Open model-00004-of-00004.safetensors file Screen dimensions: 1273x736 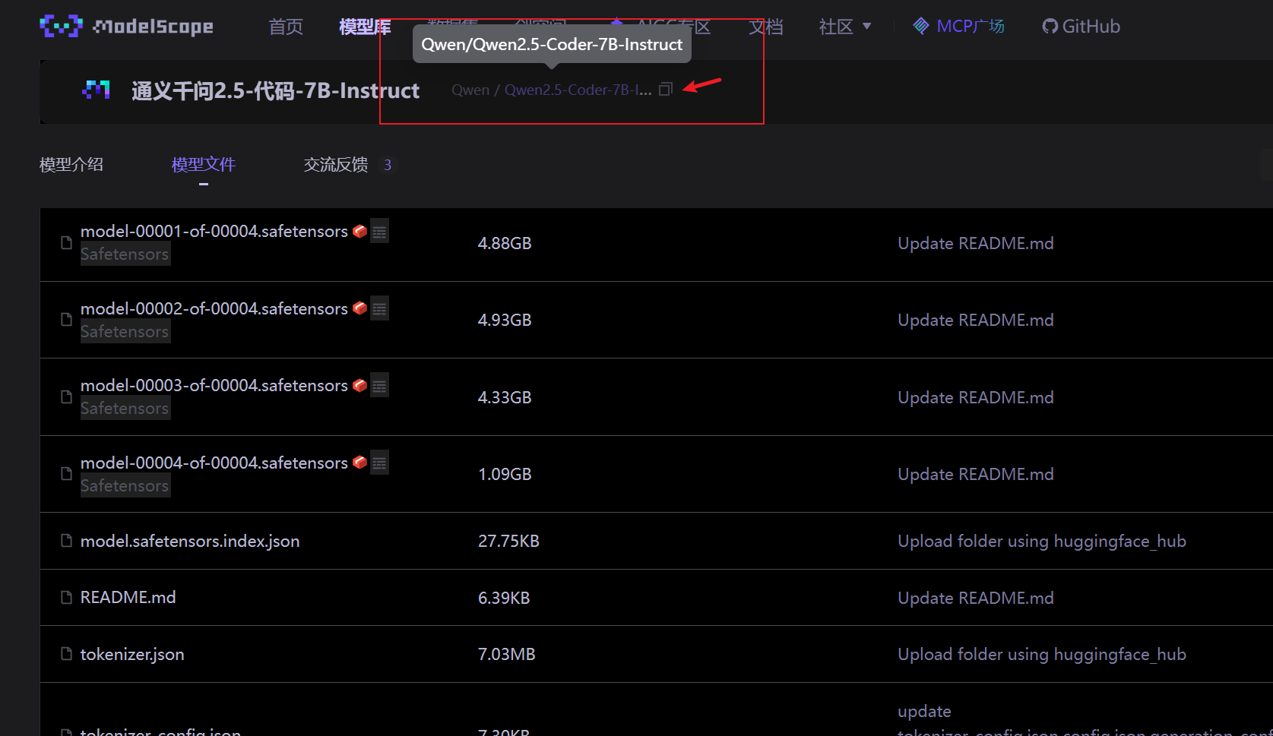point(214,463)
